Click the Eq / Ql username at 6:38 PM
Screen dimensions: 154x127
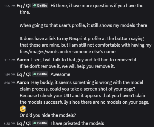pos(24,123)
